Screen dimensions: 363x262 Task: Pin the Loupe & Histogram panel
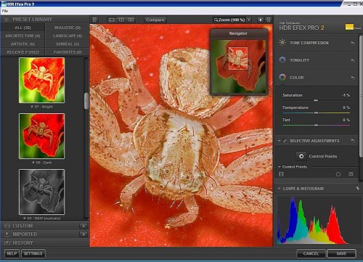(357, 188)
